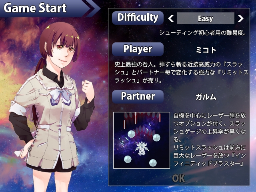
Task: Click the chevron arrow after Game Start
Action: point(93,8)
